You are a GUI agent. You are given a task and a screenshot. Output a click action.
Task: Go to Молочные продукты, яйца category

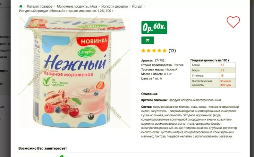point(77,6)
